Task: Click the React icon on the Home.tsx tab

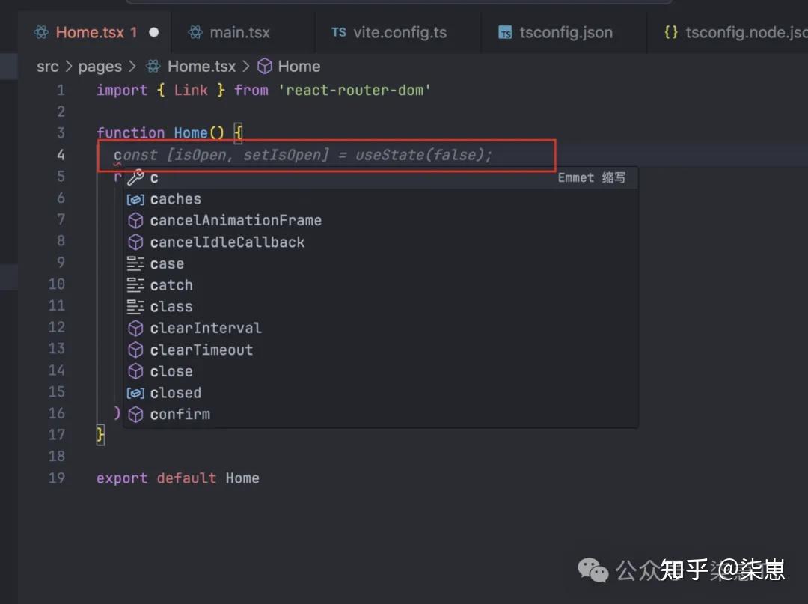Action: 40,32
